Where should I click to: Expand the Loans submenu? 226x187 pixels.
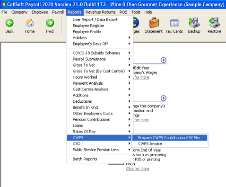(100, 125)
